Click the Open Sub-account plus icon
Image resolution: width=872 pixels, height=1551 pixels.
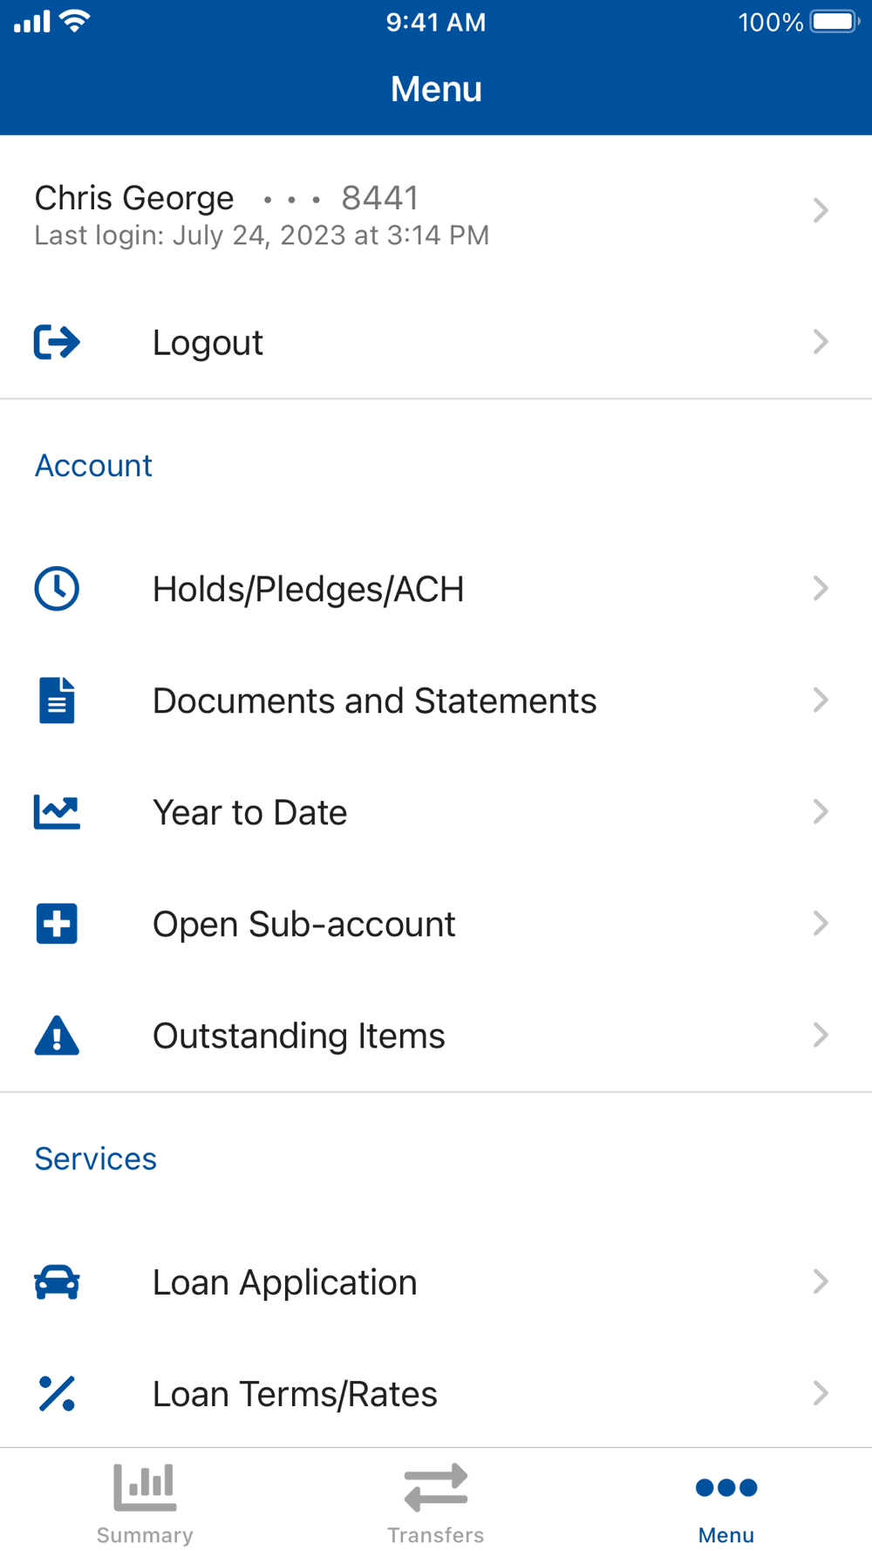[57, 924]
